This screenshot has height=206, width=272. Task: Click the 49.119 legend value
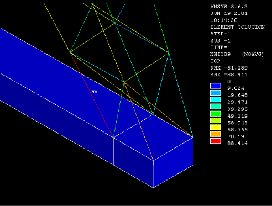pos(237,116)
